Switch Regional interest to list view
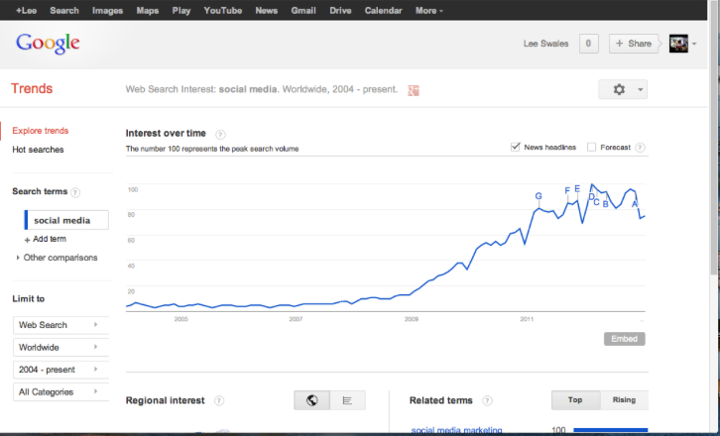 click(x=347, y=400)
